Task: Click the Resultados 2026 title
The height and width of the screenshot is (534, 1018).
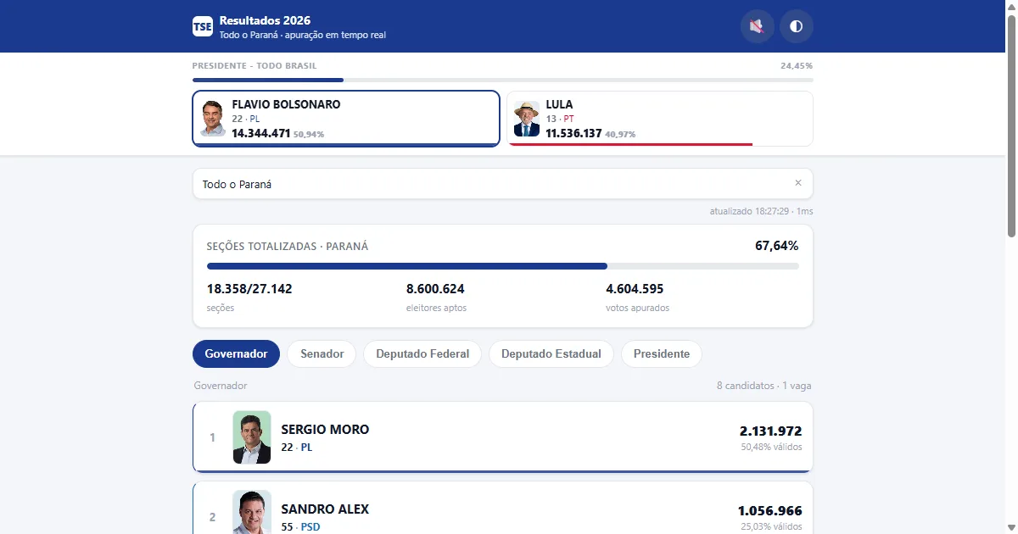Action: 265,20
